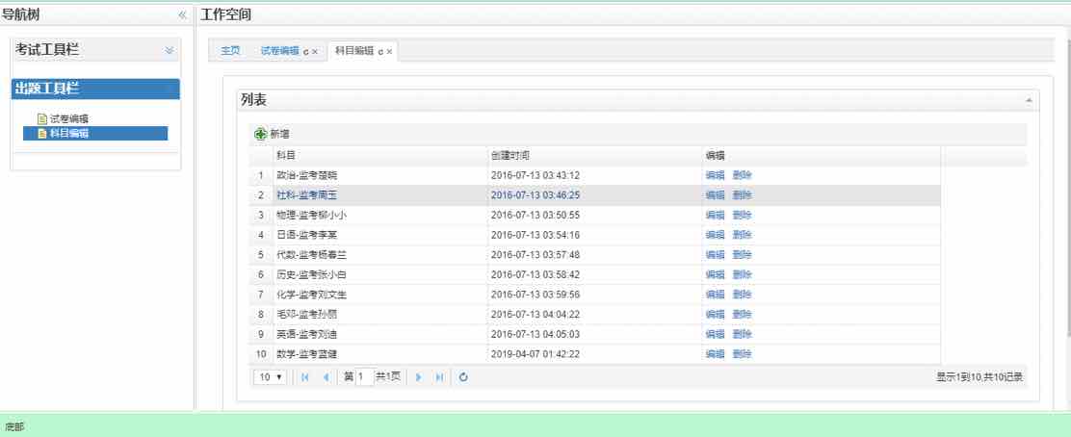Edit the 代数 subject row
The height and width of the screenshot is (437, 1071).
[x=715, y=255]
